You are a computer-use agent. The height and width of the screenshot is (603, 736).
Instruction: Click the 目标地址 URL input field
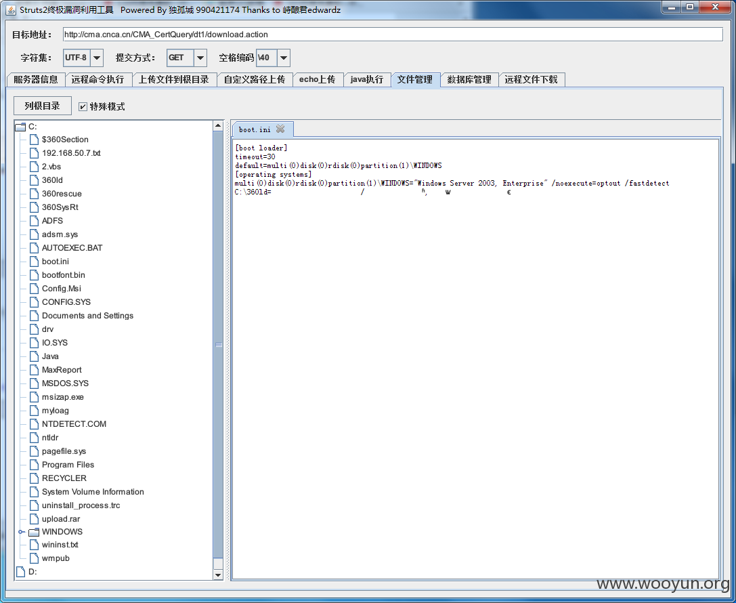pyautogui.click(x=393, y=35)
